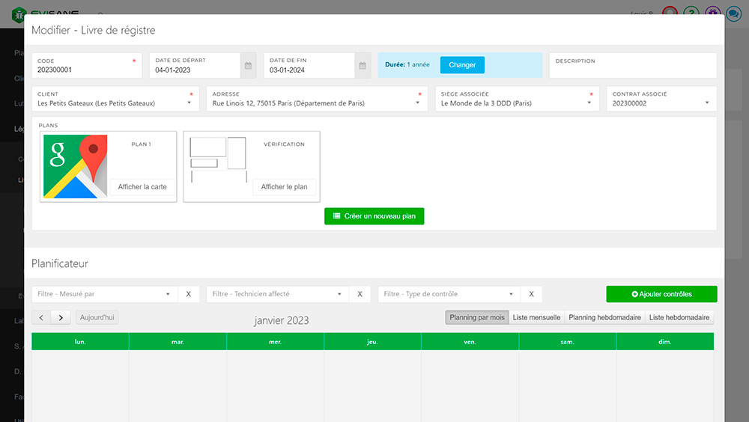The image size is (749, 422).
Task: Open the Contrat associé dropdown
Action: pyautogui.click(x=707, y=103)
